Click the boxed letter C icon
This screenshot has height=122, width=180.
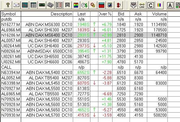click(150, 5)
